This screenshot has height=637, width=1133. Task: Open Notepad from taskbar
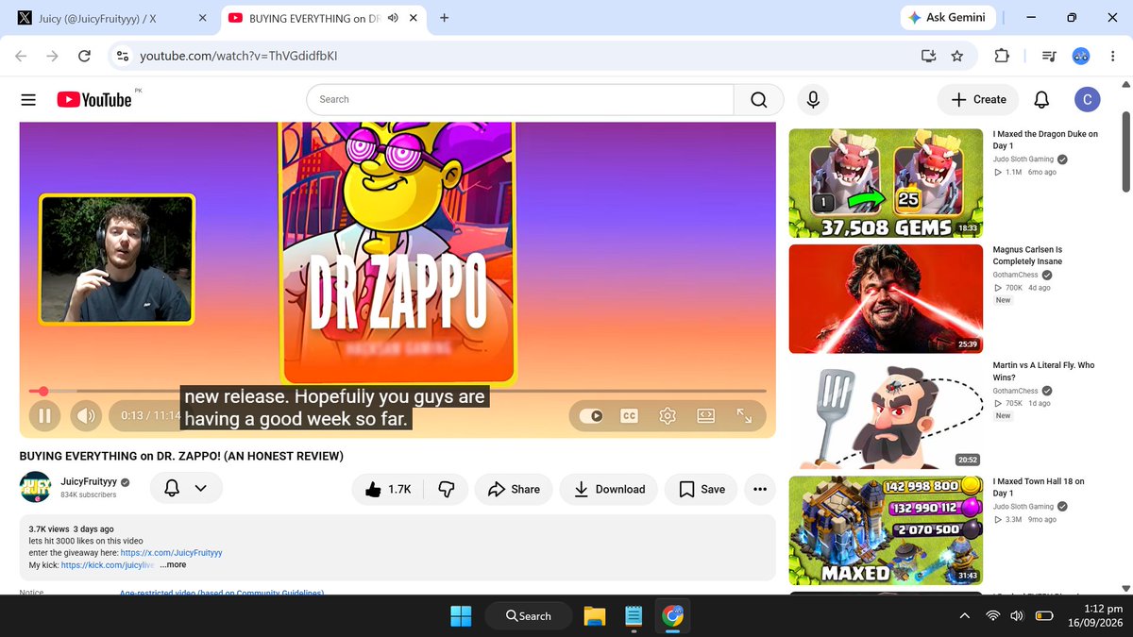coord(634,616)
